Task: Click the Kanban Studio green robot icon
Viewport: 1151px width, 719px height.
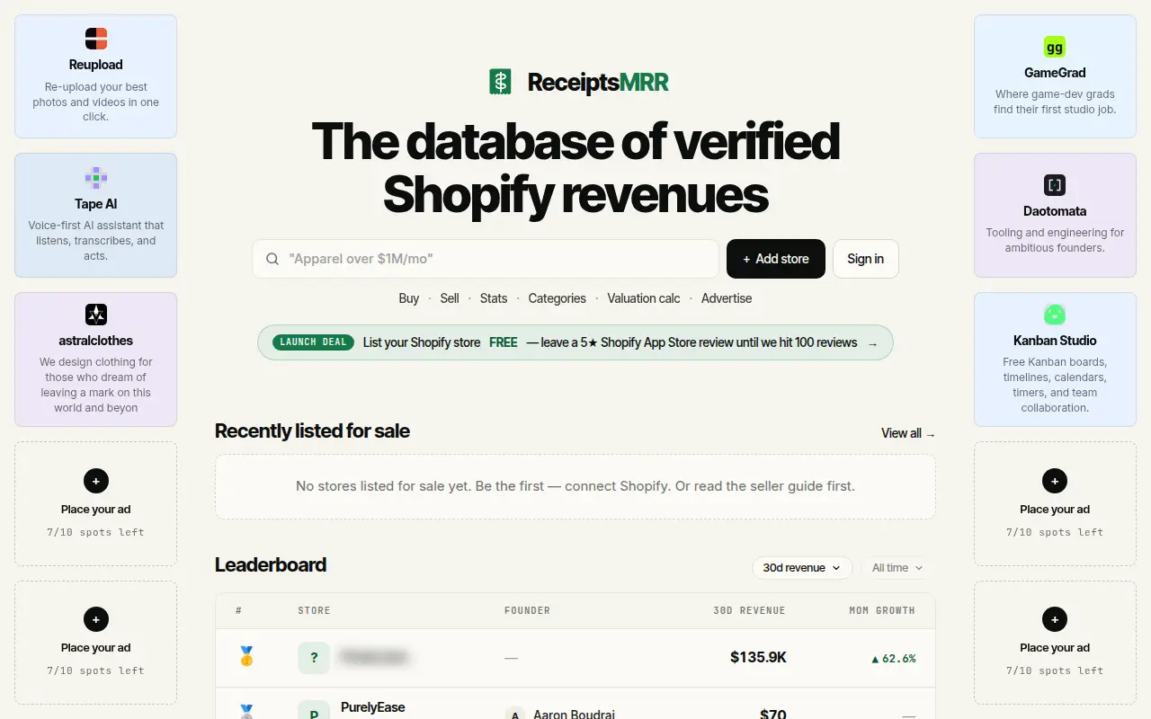Action: click(x=1055, y=315)
